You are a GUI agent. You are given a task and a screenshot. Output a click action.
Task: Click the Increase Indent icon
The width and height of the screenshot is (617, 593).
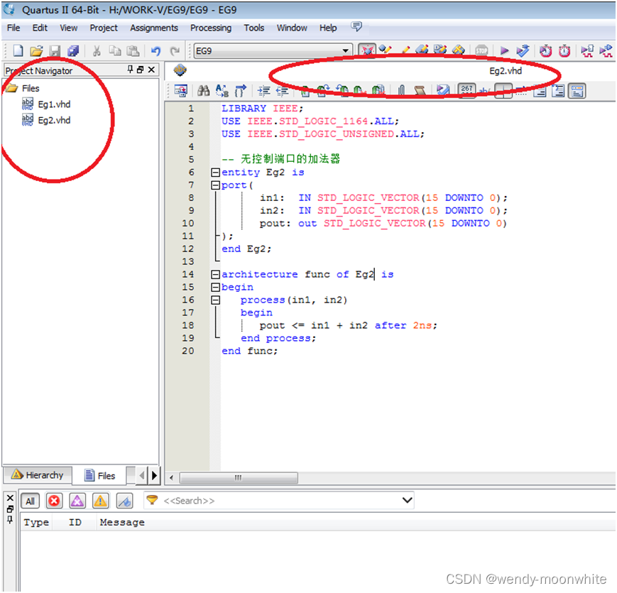coord(263,92)
